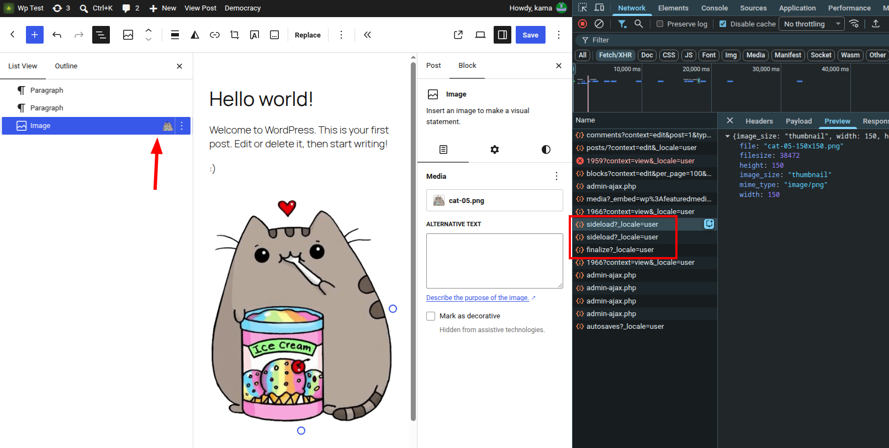Enable the Preserve log checkbox
The height and width of the screenshot is (448, 889).
(660, 24)
